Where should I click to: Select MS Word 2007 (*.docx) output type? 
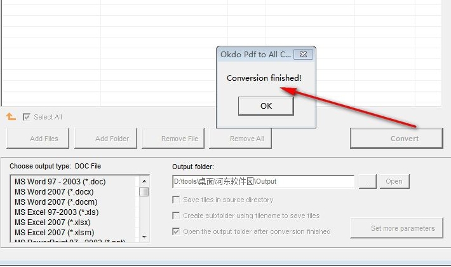pyautogui.click(x=54, y=191)
